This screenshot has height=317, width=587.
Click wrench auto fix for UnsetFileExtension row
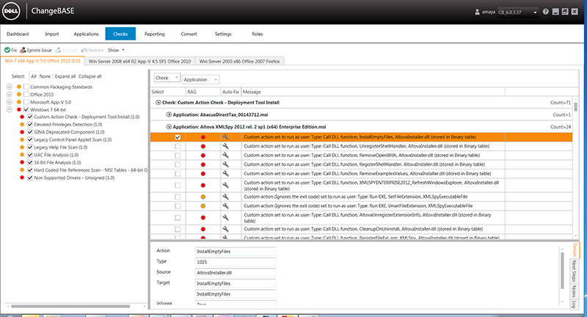point(226,206)
